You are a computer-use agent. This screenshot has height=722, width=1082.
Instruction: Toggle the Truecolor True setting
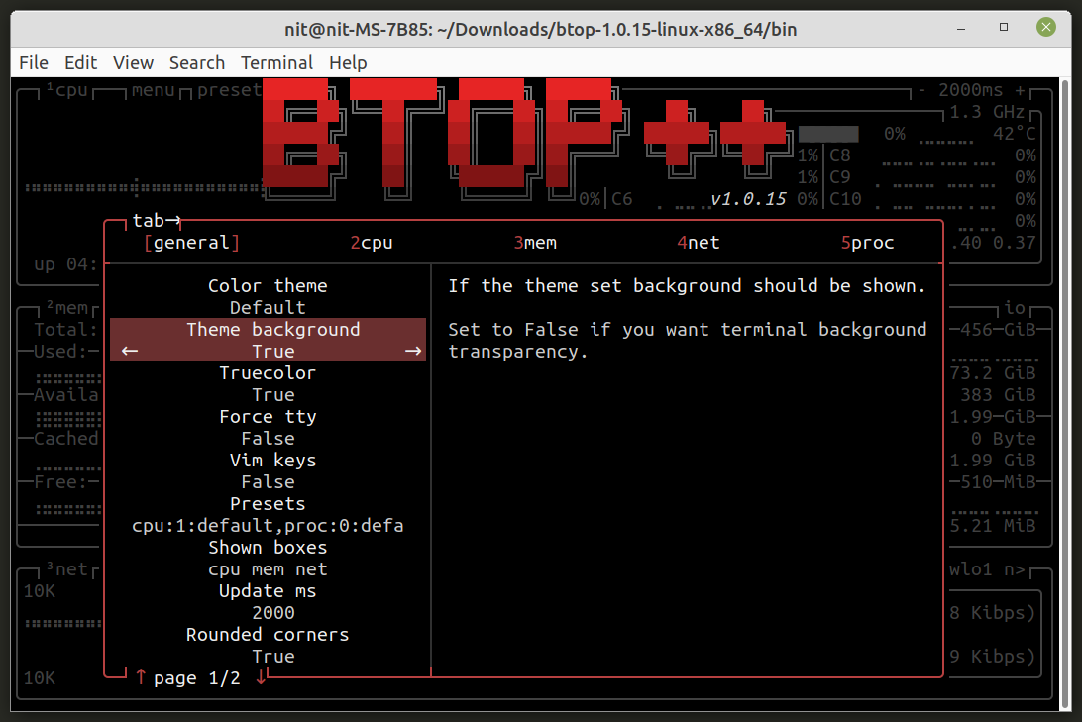[273, 395]
